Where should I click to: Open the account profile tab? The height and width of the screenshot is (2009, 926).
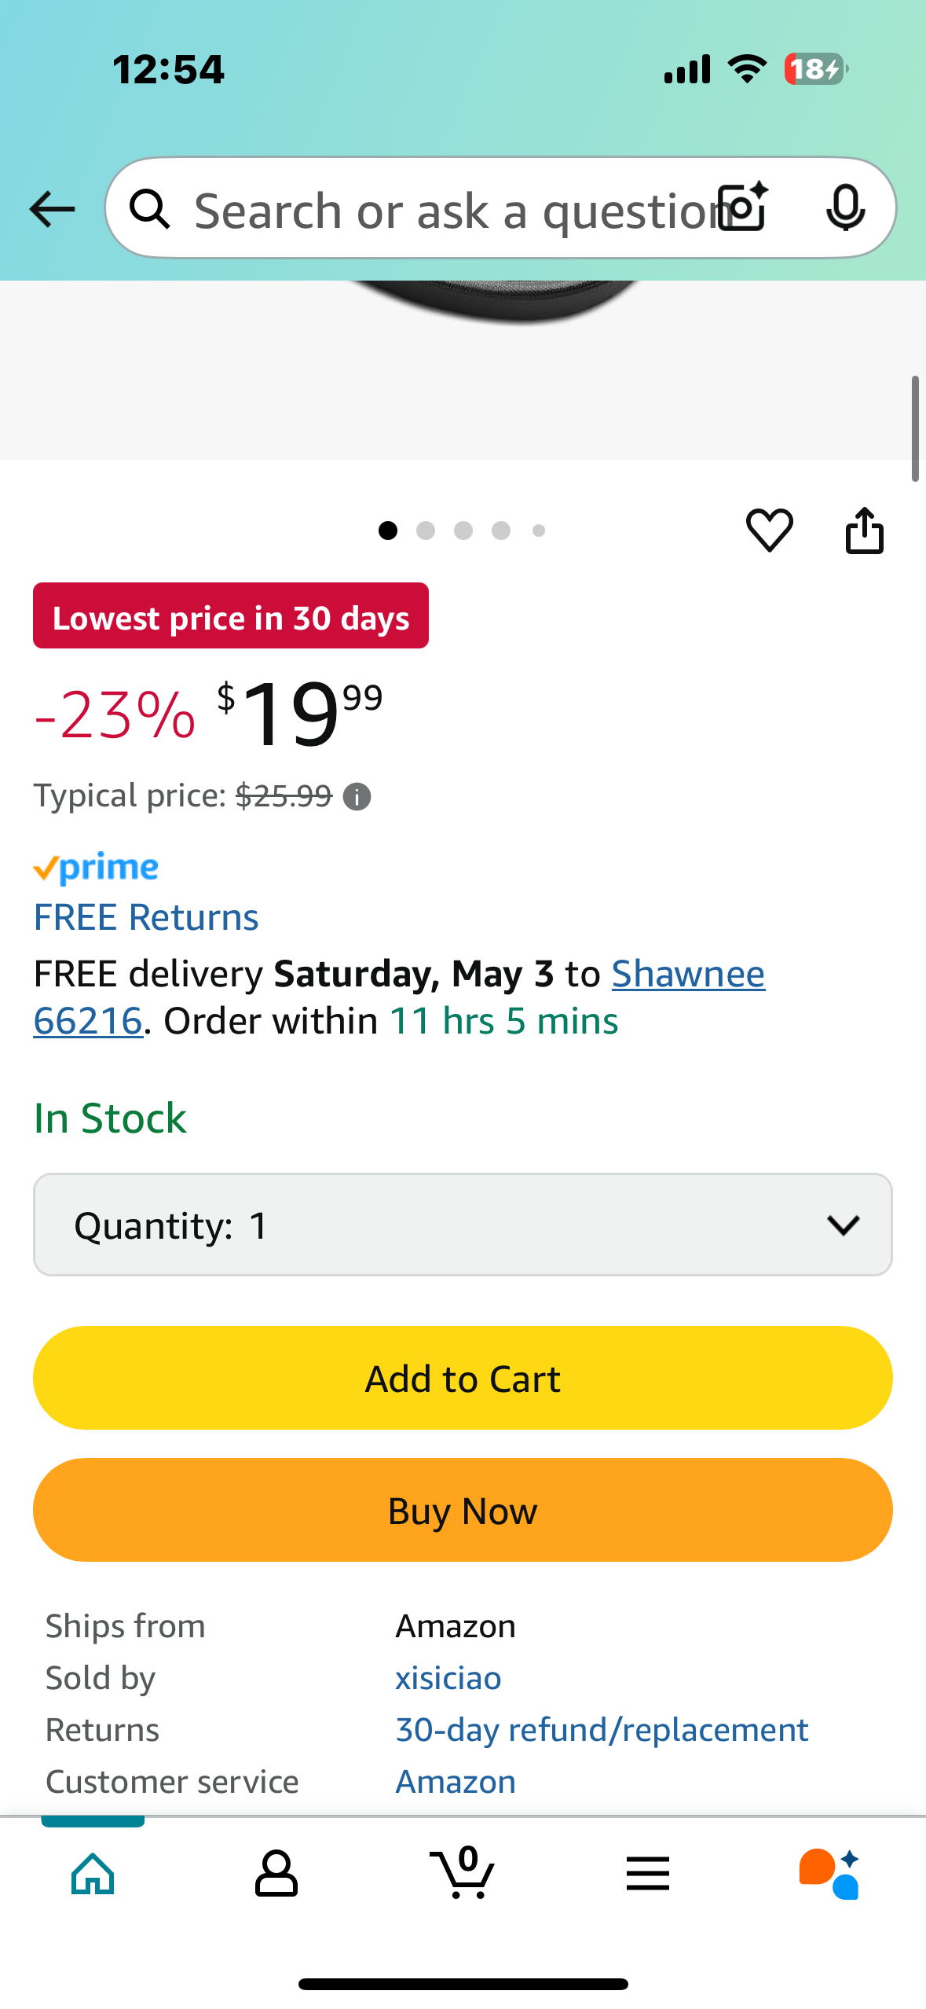[276, 1874]
